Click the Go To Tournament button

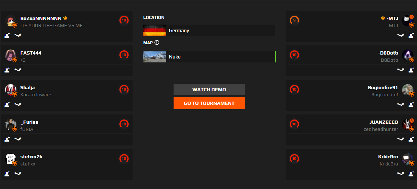(x=209, y=103)
